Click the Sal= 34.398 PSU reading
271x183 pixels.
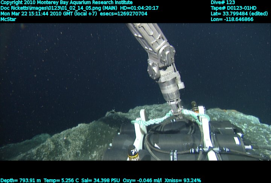coord(98,180)
